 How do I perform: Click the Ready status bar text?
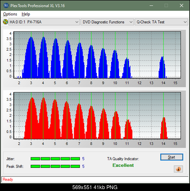[8, 180]
